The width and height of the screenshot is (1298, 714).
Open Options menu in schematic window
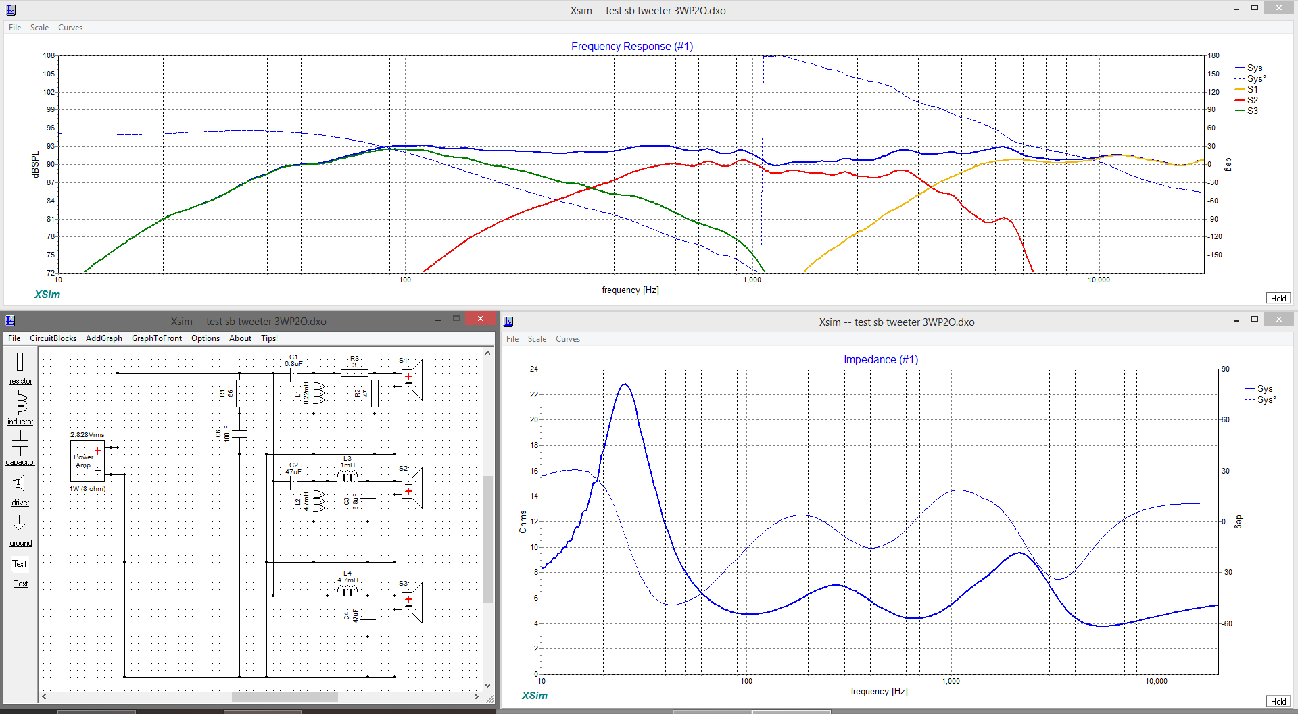[x=206, y=338]
